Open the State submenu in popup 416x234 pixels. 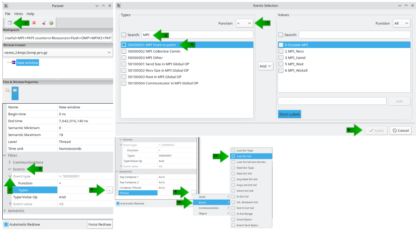point(212,197)
